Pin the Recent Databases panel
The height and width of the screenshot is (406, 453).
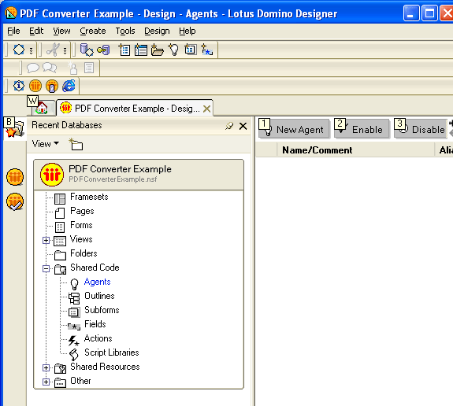[229, 126]
